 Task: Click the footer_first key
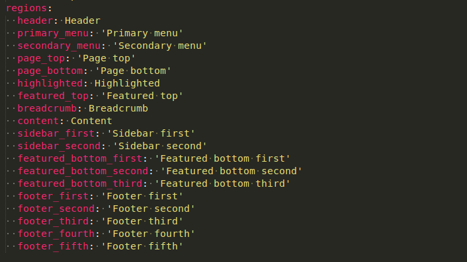(53, 197)
